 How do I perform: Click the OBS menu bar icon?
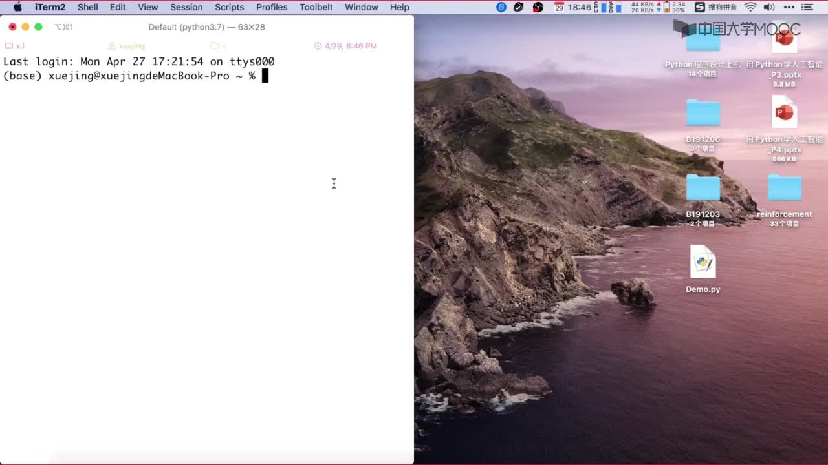(x=538, y=7)
